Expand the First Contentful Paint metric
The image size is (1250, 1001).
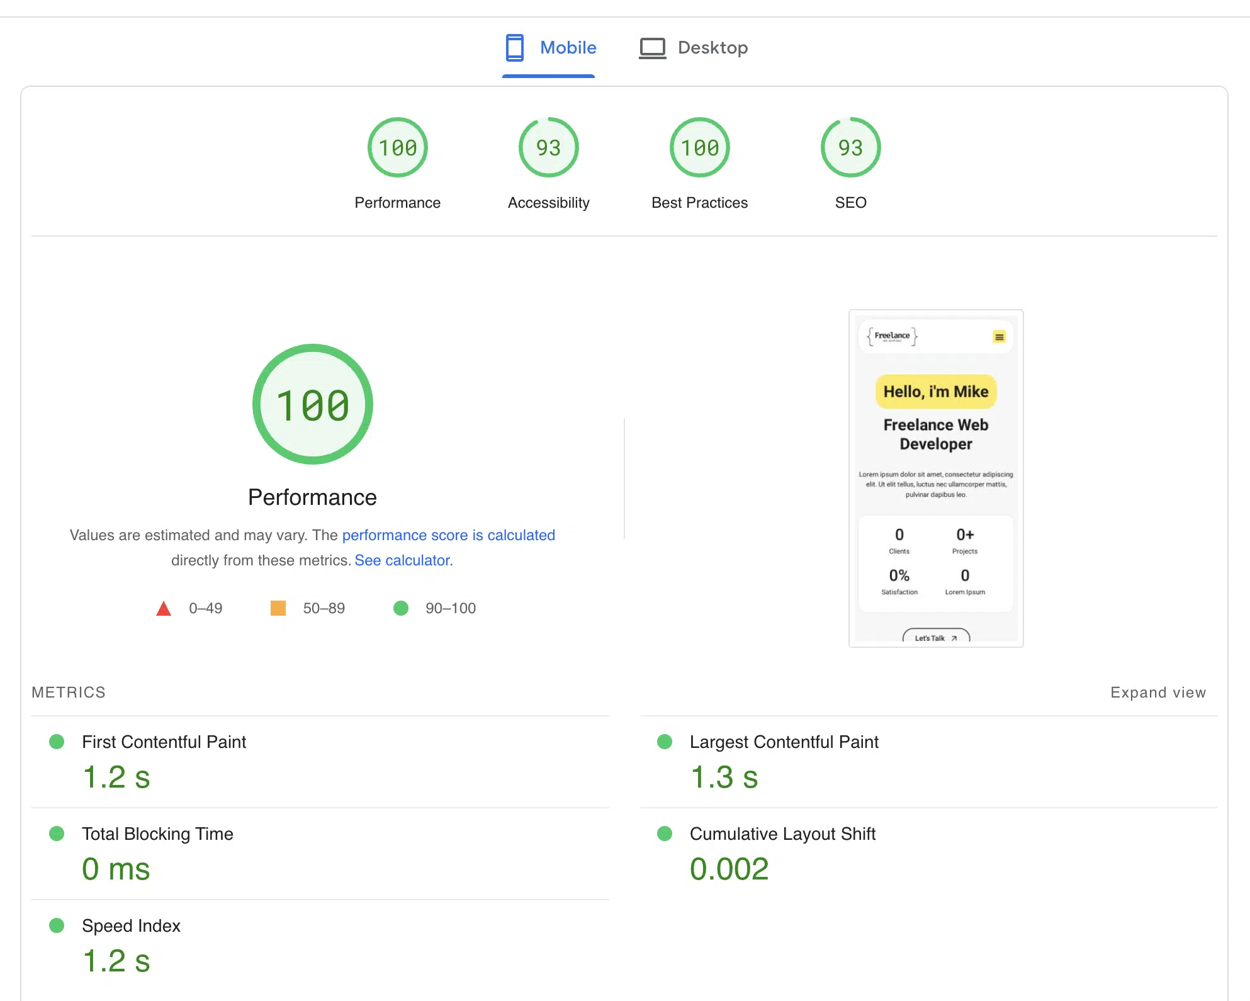click(x=164, y=742)
